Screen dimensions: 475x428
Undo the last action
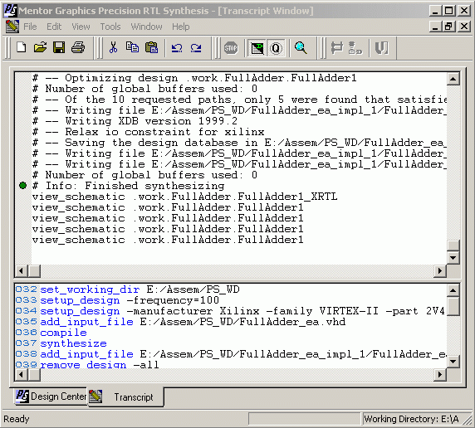tap(177, 48)
